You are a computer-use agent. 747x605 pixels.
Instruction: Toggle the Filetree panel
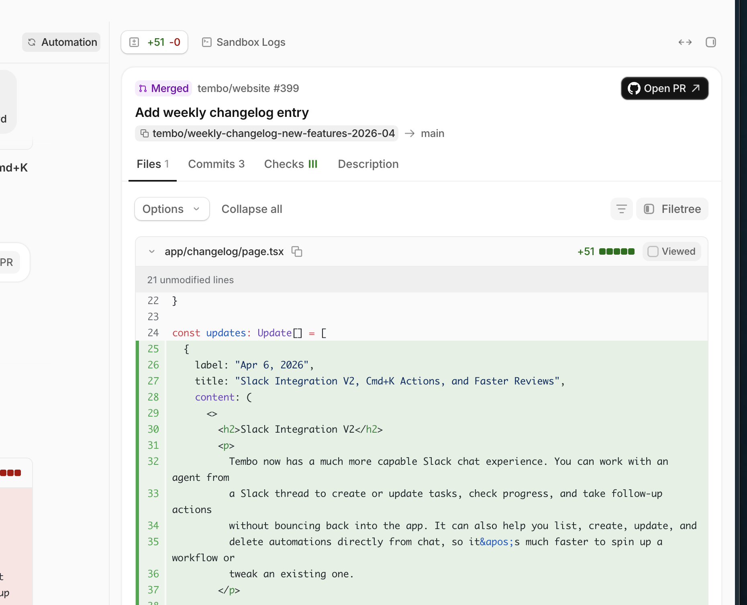click(x=672, y=209)
